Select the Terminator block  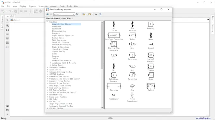[113, 95]
